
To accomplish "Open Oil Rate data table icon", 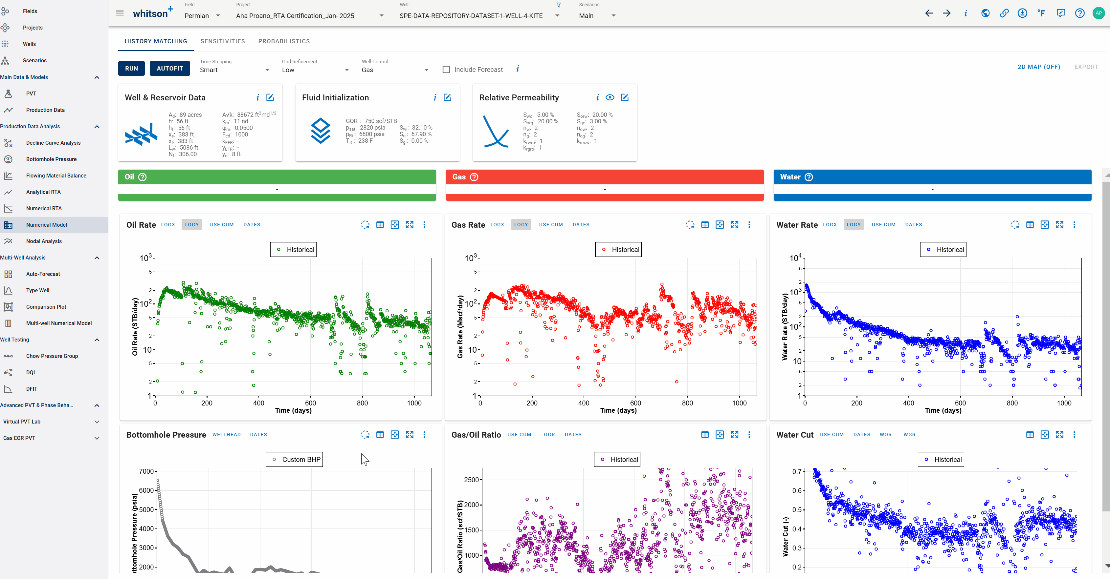I will (x=380, y=225).
